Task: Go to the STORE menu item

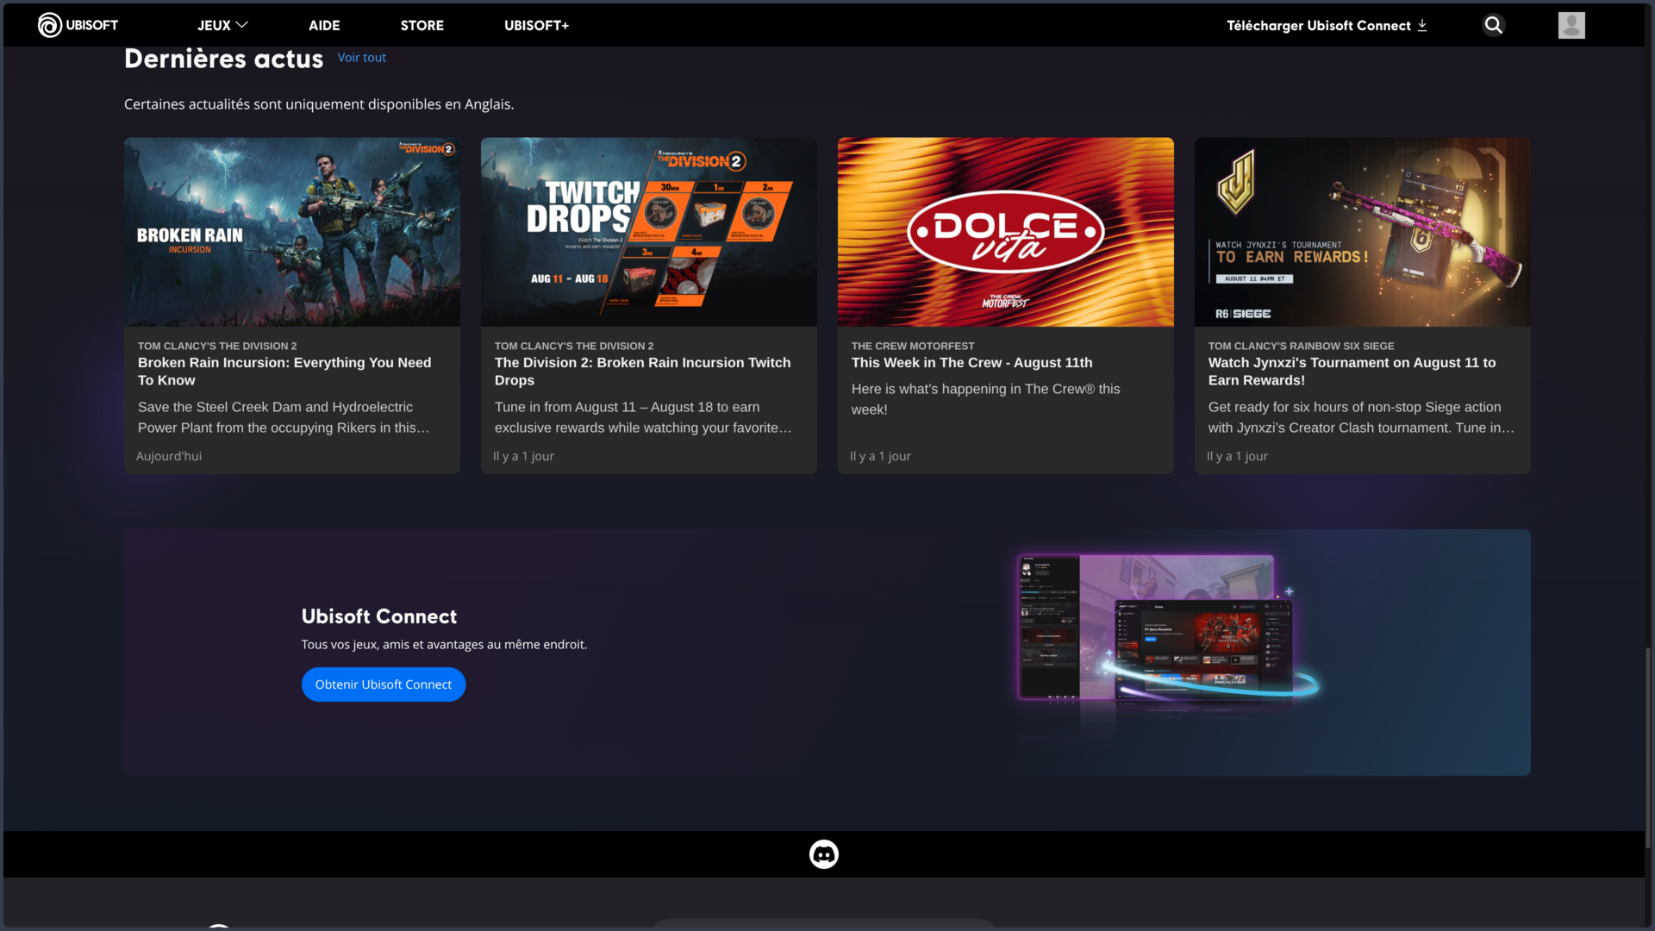Action: coord(422,25)
